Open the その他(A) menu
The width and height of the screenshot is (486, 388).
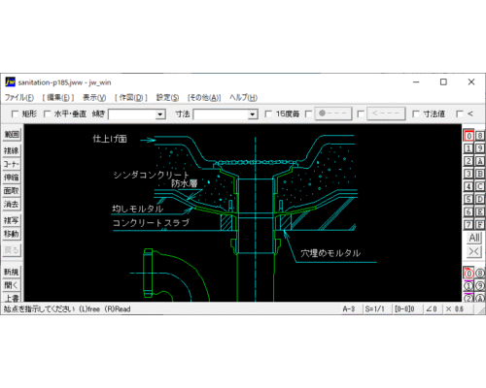(204, 97)
